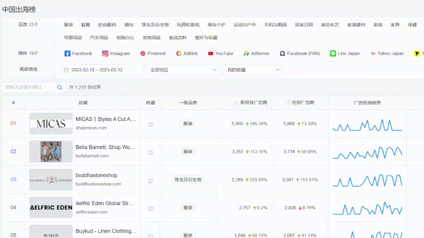This screenshot has height=238, width=424.
Task: Click the 服装 tag in MICAS row
Action: pos(188,123)
